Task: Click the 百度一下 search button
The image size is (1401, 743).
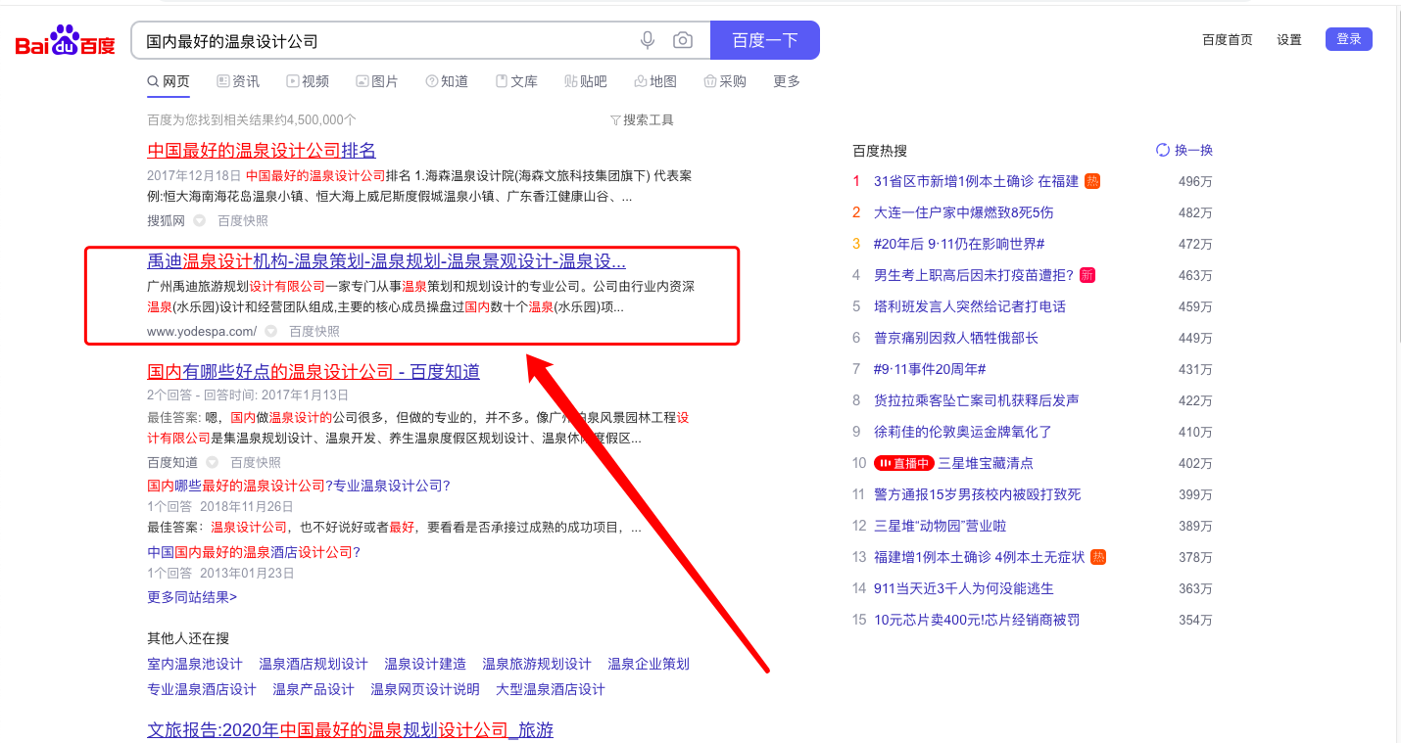Action: [x=765, y=40]
